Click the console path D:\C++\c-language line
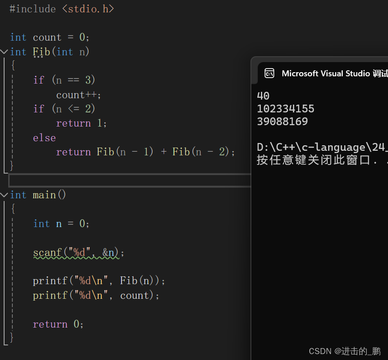The image size is (388, 360). click(322, 147)
